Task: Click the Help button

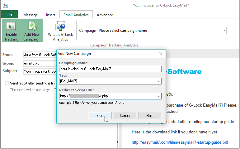Action: [x=150, y=115]
